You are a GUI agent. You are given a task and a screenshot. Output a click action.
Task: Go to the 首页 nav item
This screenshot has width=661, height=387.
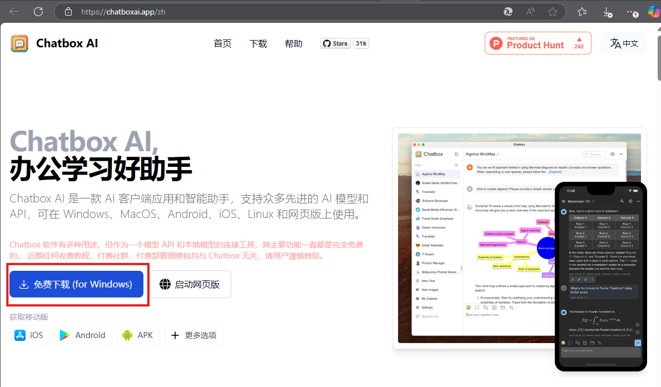tap(222, 43)
